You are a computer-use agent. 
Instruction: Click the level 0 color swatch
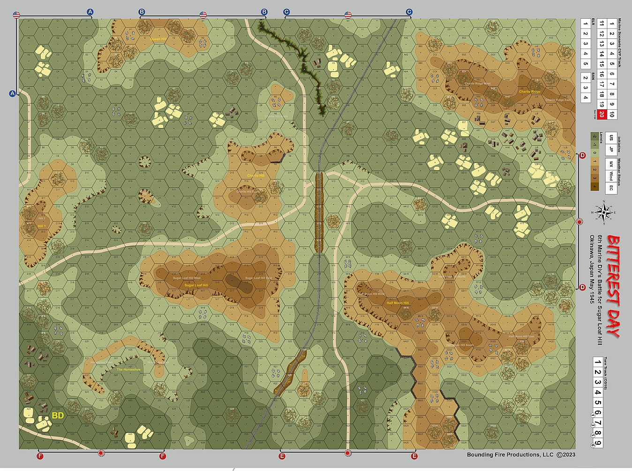coord(594,153)
